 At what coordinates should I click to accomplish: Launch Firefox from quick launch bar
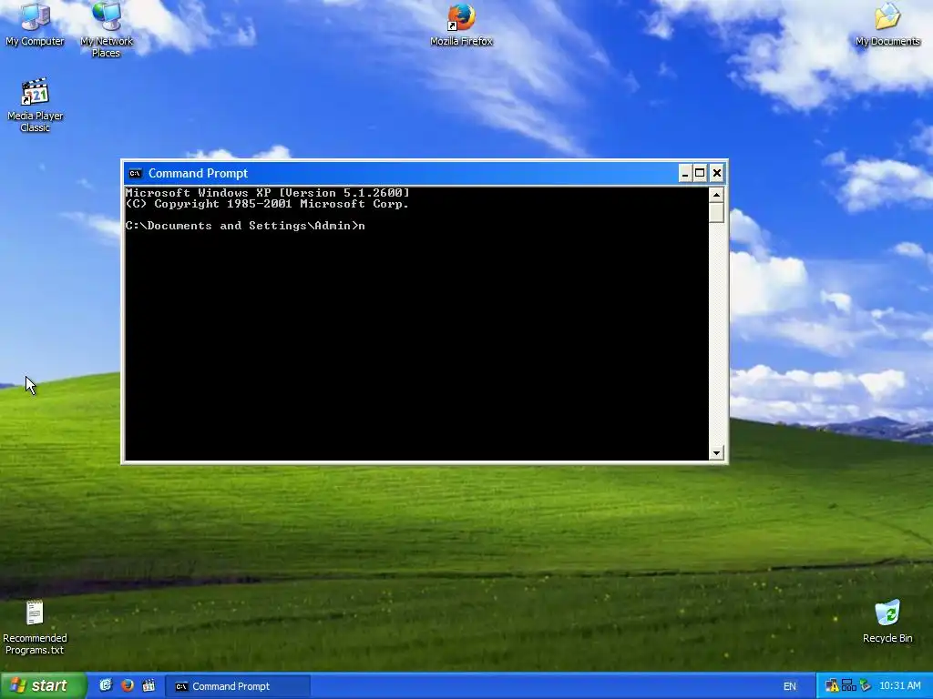pos(127,685)
